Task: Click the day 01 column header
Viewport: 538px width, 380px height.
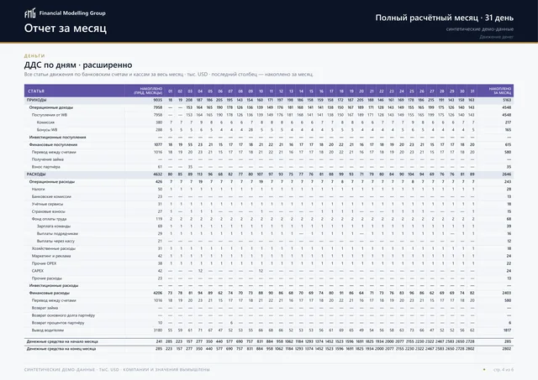Action: point(170,91)
